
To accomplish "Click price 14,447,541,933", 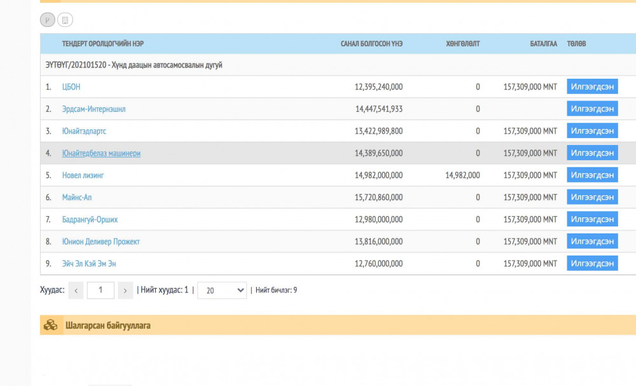I will click(x=379, y=109).
